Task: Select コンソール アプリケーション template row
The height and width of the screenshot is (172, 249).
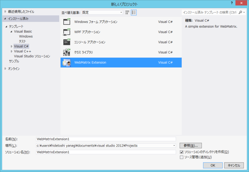Action: click(121, 42)
